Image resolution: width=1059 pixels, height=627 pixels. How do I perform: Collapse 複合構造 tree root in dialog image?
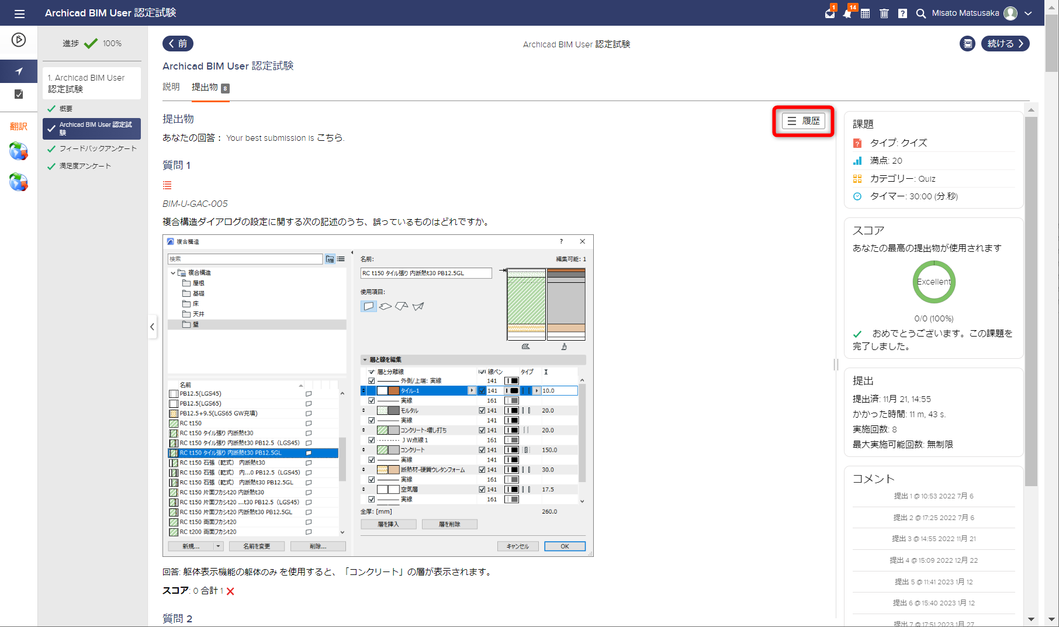point(173,273)
